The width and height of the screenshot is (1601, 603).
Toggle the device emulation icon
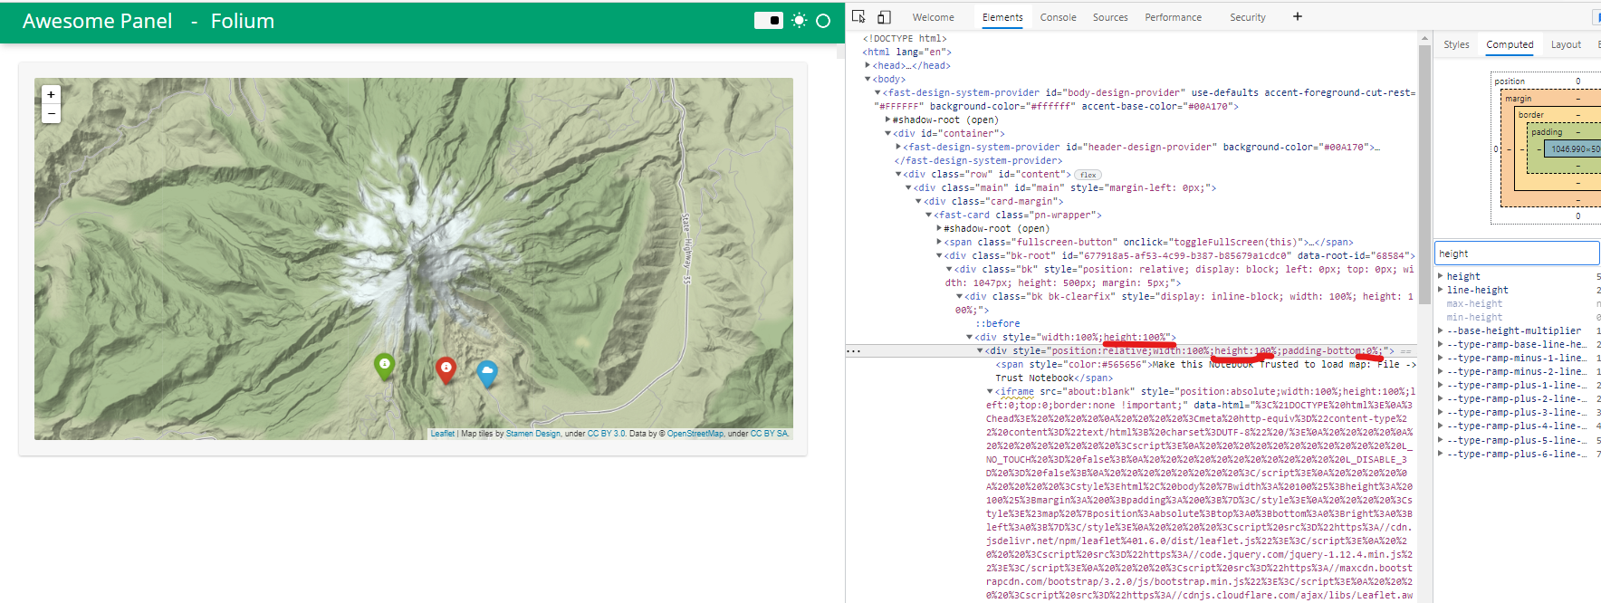point(884,16)
